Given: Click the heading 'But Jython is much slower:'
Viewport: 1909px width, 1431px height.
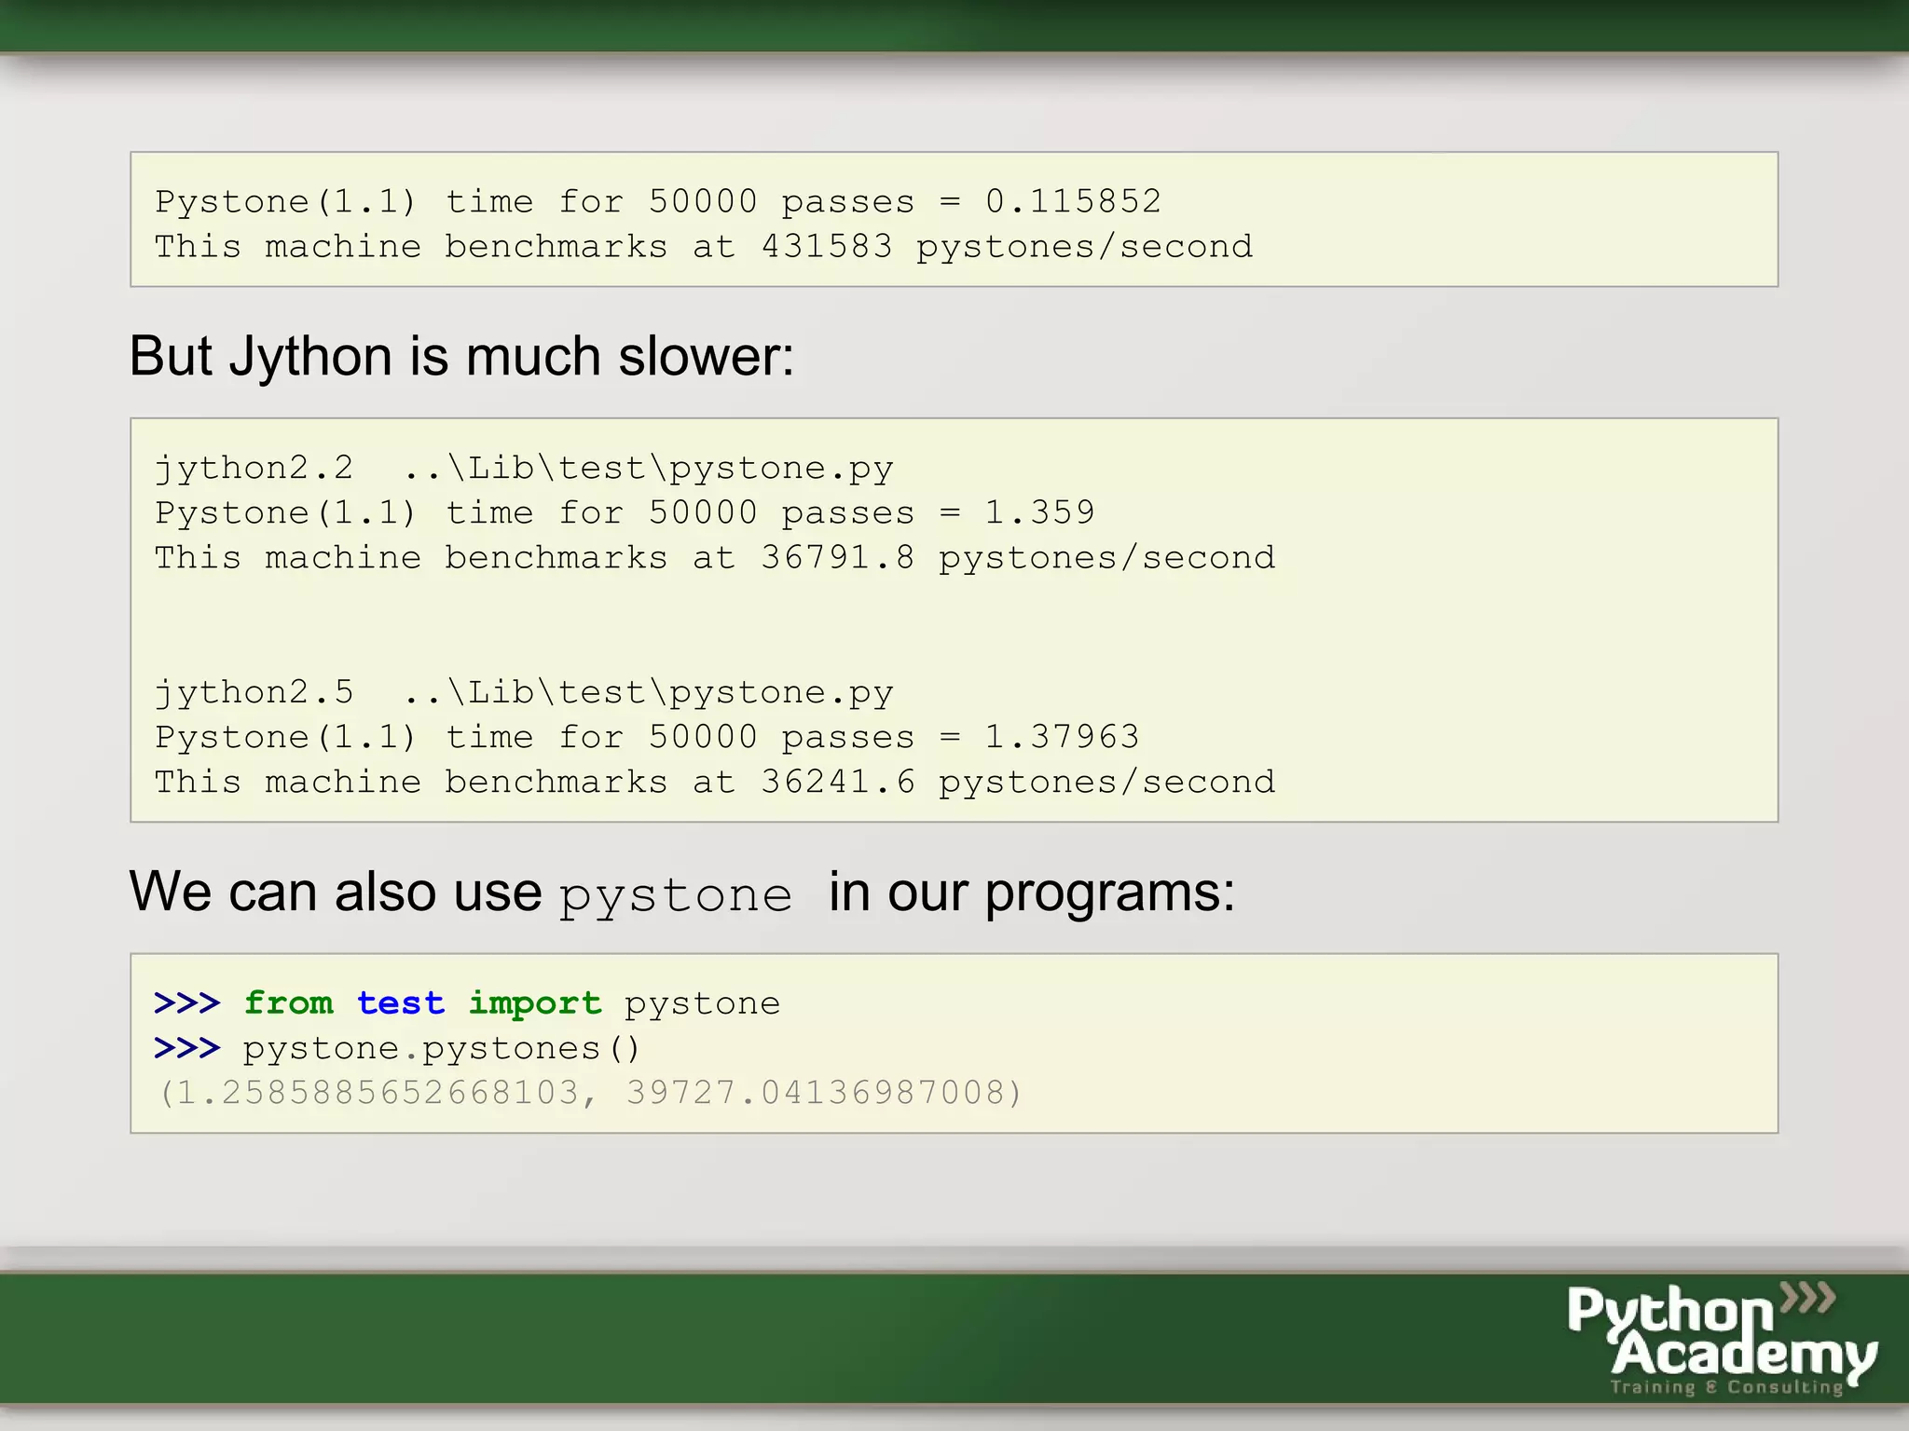Looking at the screenshot, I should 461,357.
